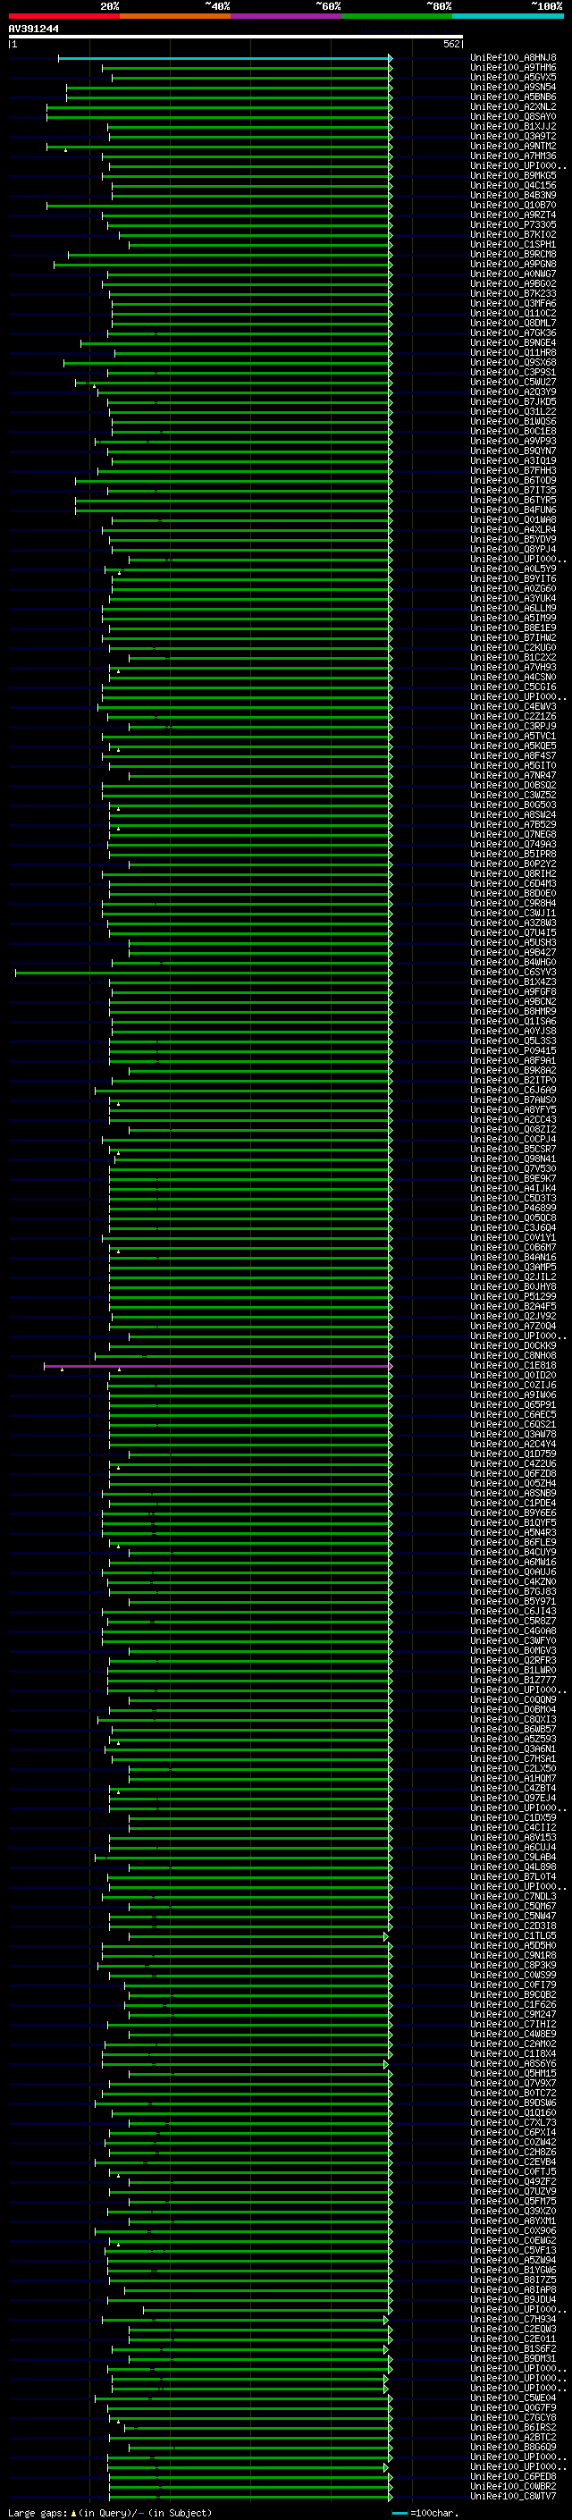
Task: Open hit UniRef100_P46899
Action: (x=513, y=1209)
